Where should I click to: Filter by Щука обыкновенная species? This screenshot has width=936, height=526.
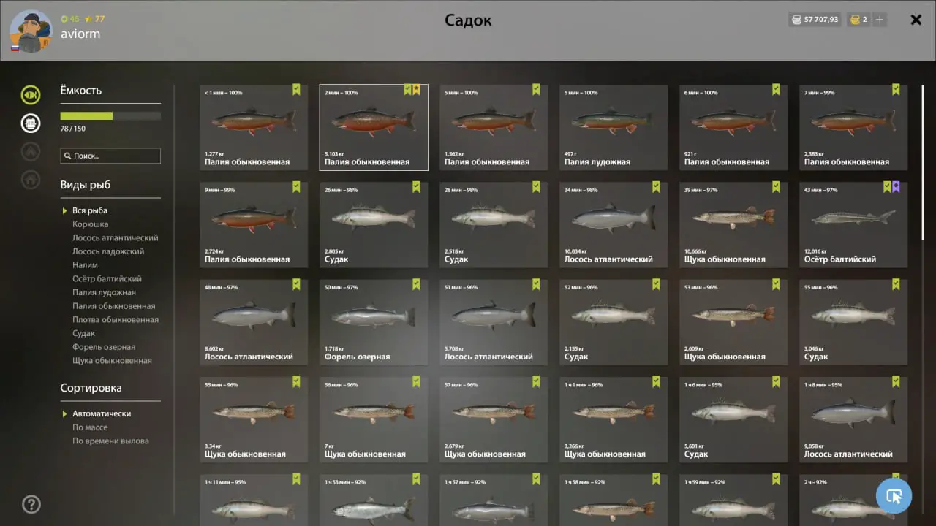(x=112, y=361)
